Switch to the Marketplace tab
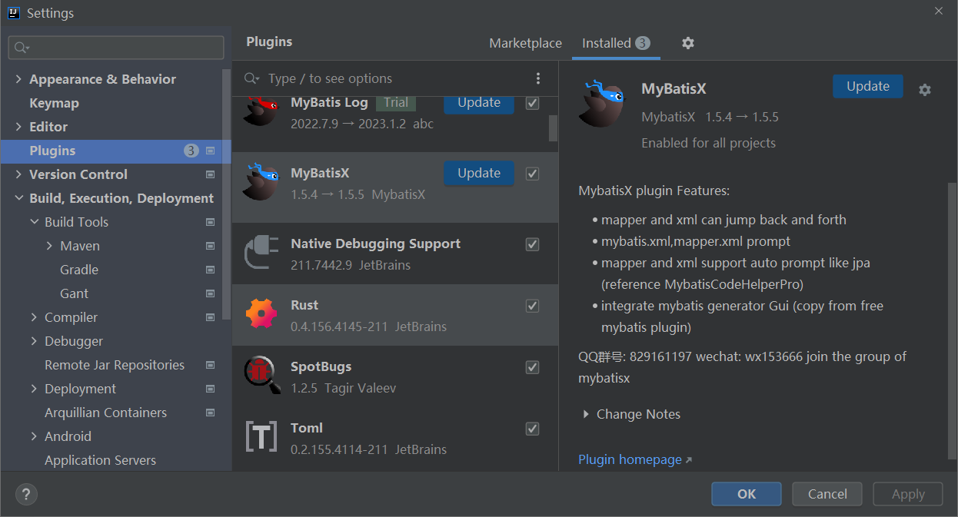 525,43
